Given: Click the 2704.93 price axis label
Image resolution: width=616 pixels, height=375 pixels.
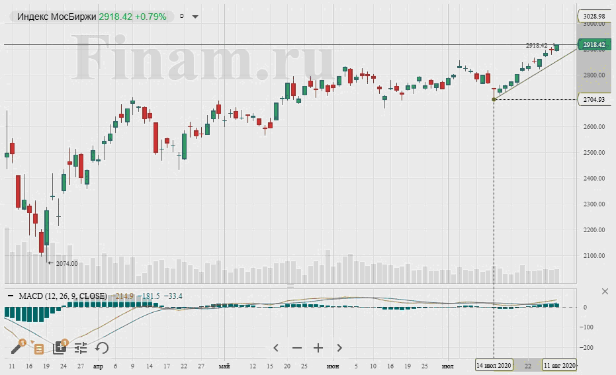Looking at the screenshot, I should pos(594,100).
